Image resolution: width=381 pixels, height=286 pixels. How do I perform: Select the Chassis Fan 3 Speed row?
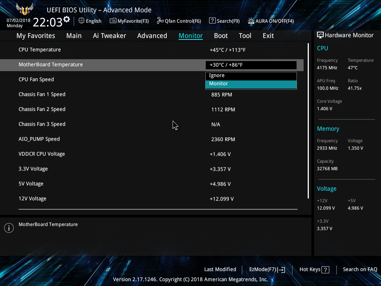click(152, 124)
